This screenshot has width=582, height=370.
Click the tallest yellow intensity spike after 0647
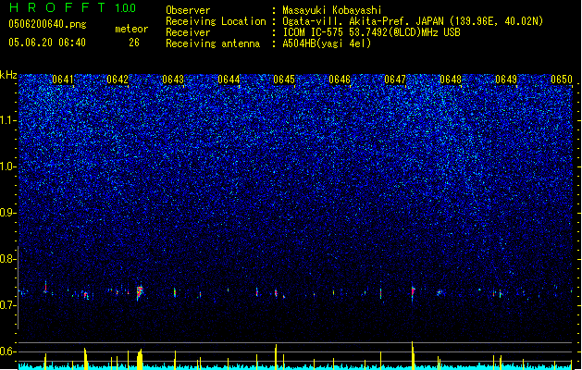click(x=413, y=355)
